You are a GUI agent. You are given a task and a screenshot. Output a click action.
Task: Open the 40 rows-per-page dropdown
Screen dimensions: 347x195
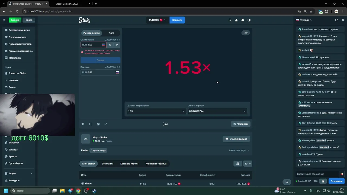click(248, 164)
